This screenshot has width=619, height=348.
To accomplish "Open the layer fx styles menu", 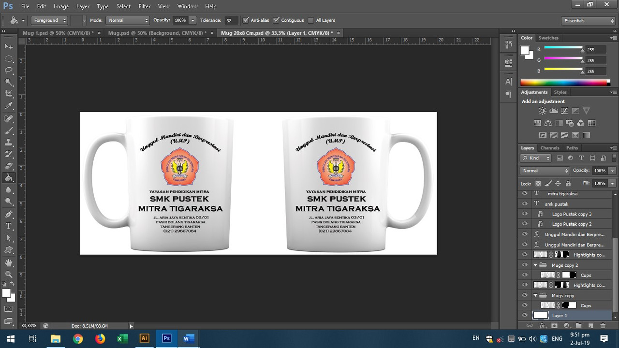I will click(543, 326).
